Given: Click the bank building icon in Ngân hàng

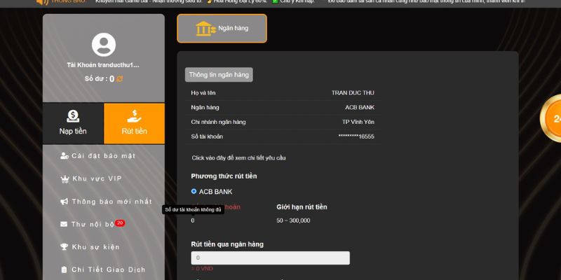Looking at the screenshot, I should pos(205,29).
